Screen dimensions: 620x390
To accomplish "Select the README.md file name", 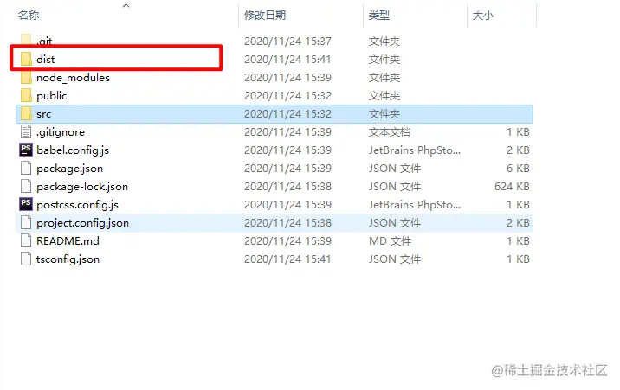I will (68, 240).
